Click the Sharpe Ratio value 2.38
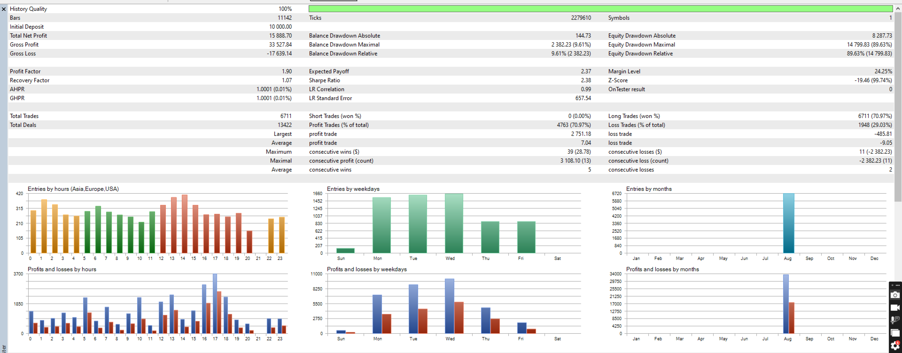 [586, 80]
